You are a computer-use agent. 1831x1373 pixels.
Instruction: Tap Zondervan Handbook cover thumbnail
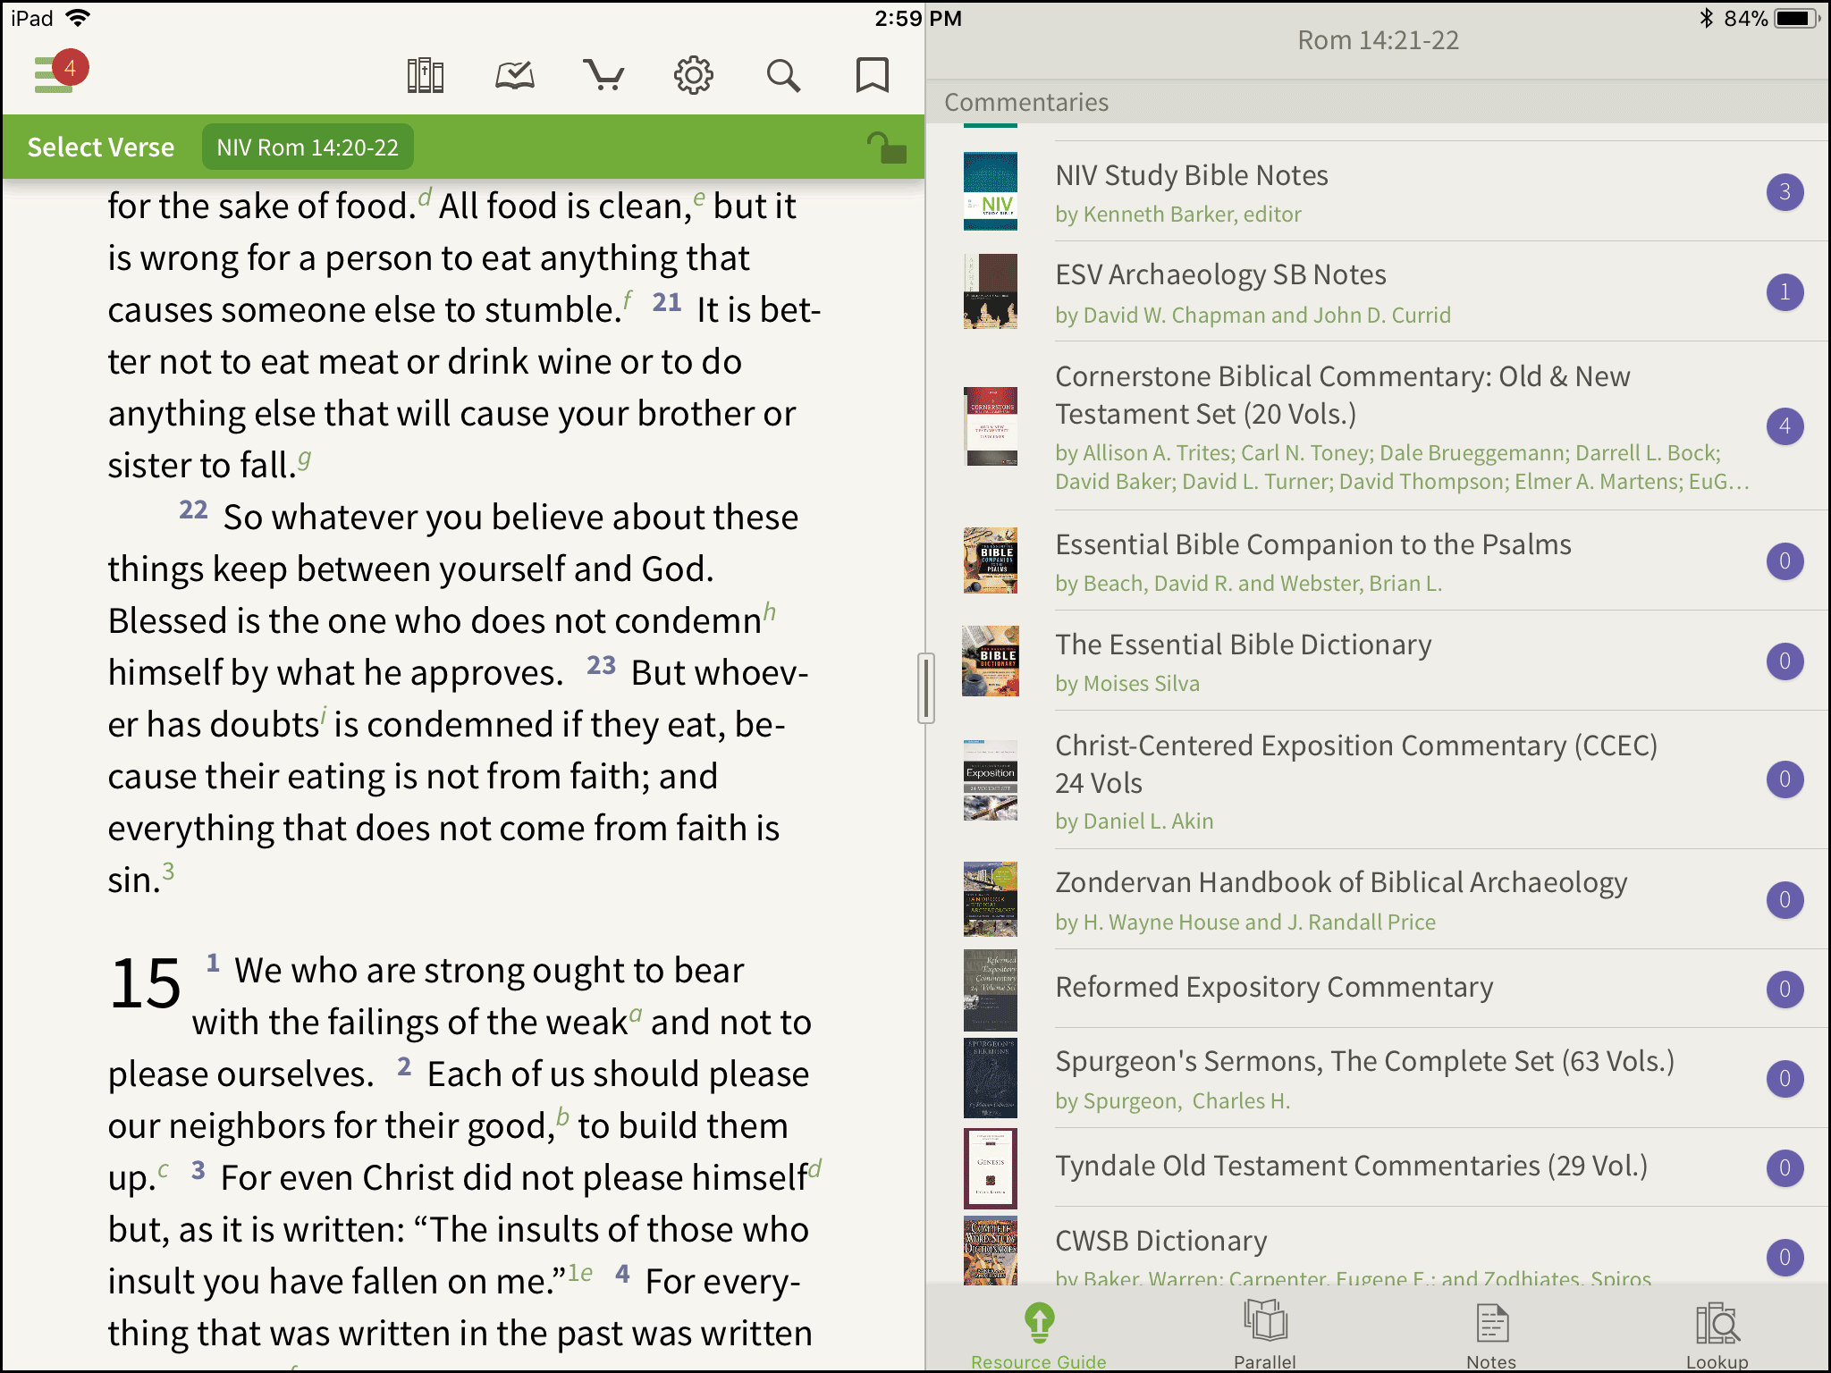991,899
